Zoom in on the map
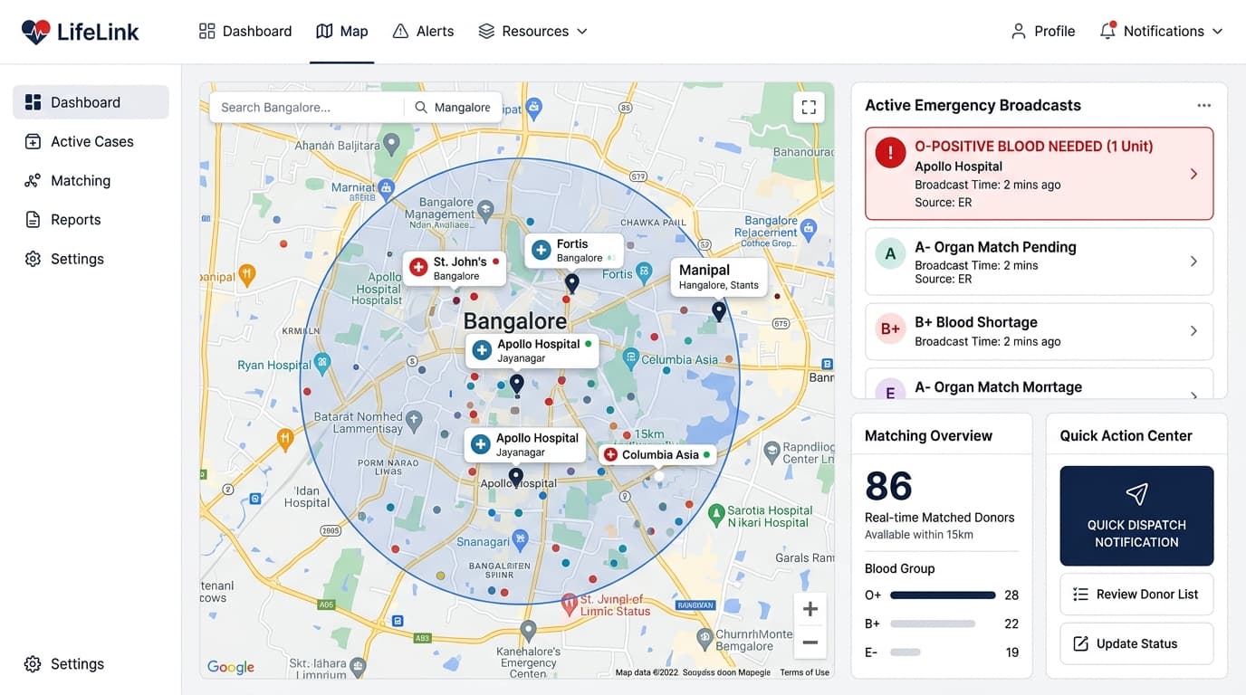The image size is (1246, 695). pyautogui.click(x=810, y=609)
